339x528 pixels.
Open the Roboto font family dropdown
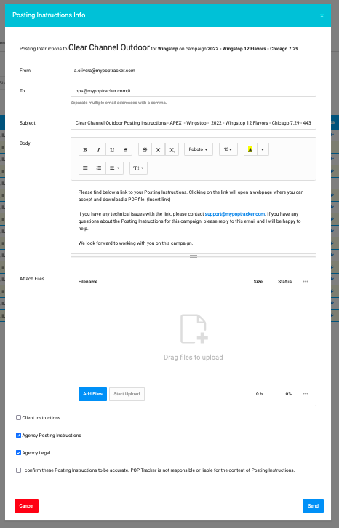point(199,149)
